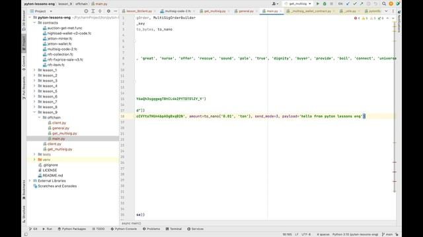This screenshot has width=423, height=237.
Task: Collapse the lesson_9 folder
Action: (34, 113)
